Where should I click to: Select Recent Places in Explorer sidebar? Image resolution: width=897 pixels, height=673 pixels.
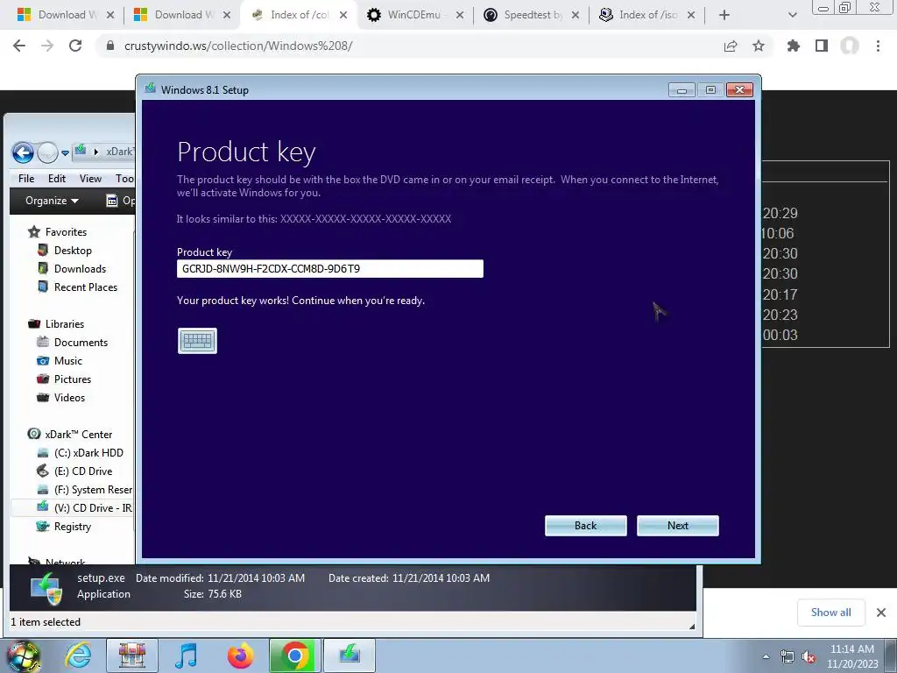click(77, 287)
